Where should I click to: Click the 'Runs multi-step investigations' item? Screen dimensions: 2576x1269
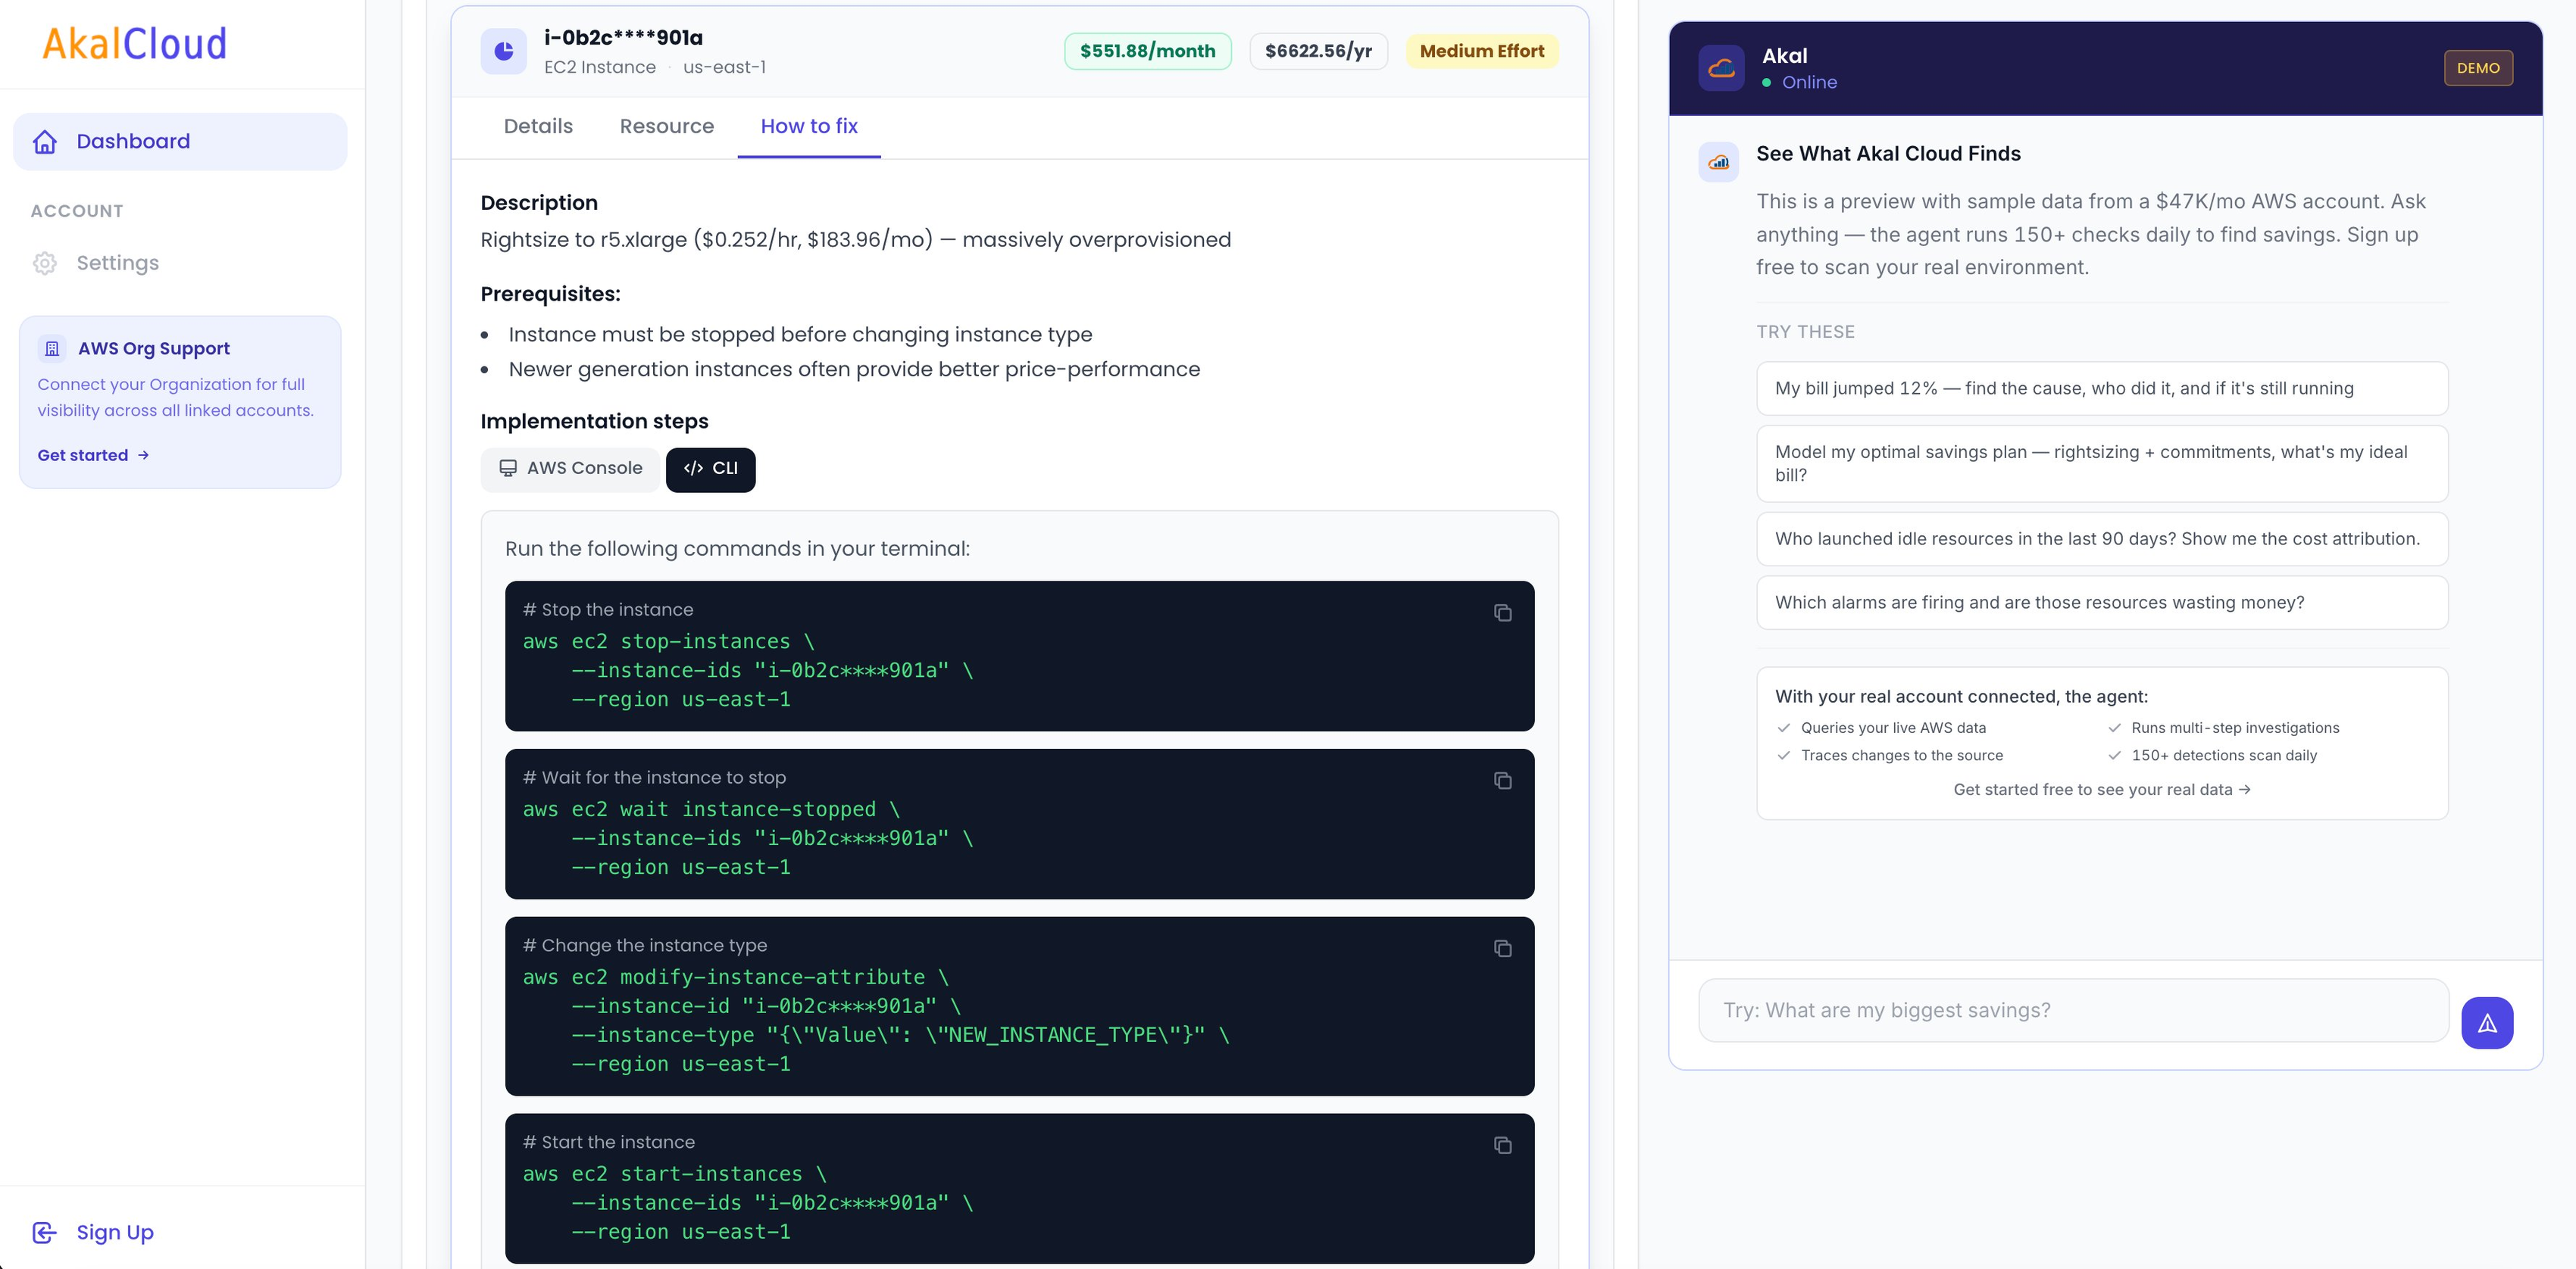tap(2235, 728)
